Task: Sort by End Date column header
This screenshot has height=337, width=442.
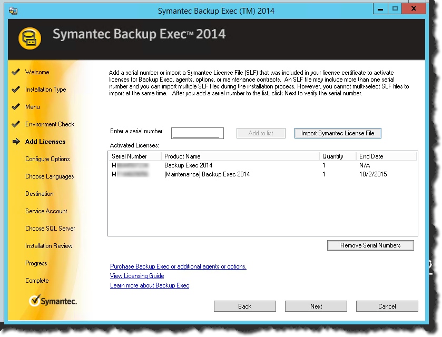Action: click(x=386, y=156)
